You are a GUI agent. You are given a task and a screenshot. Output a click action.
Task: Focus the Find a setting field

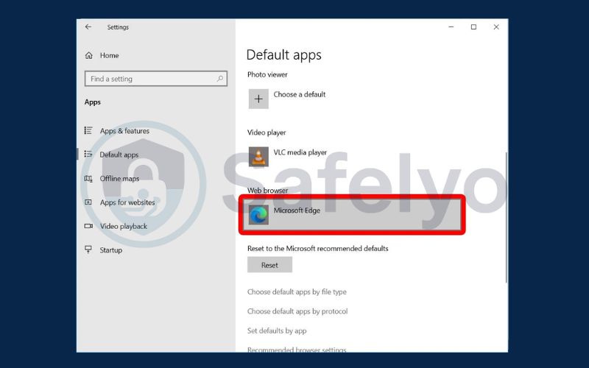coord(156,79)
